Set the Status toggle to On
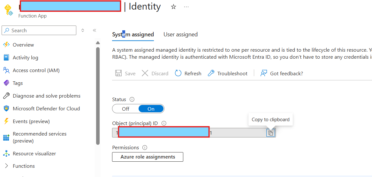 pos(151,109)
